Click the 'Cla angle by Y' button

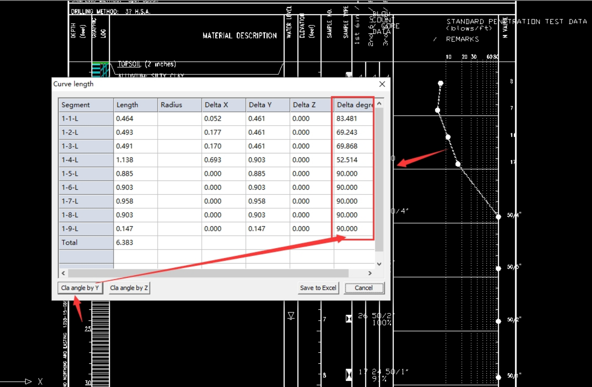point(80,288)
